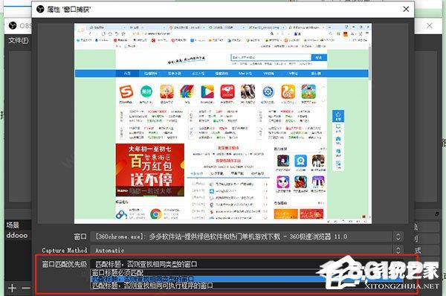
Task: Pick 匹配标题，否则查找相同可执行程序的窗口 option
Action: click(x=152, y=286)
